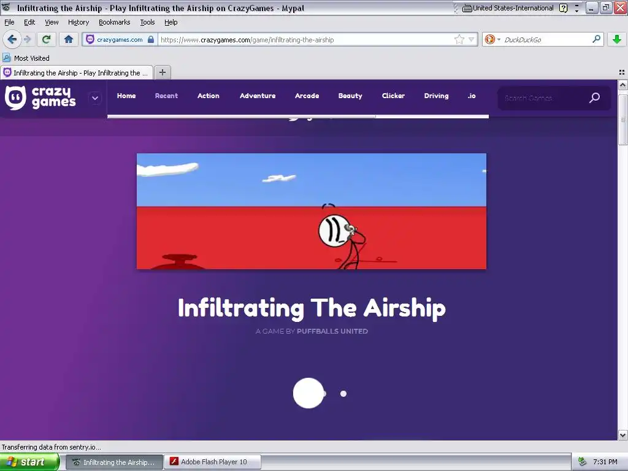Minimize the Mypal browser window

tap(591, 7)
